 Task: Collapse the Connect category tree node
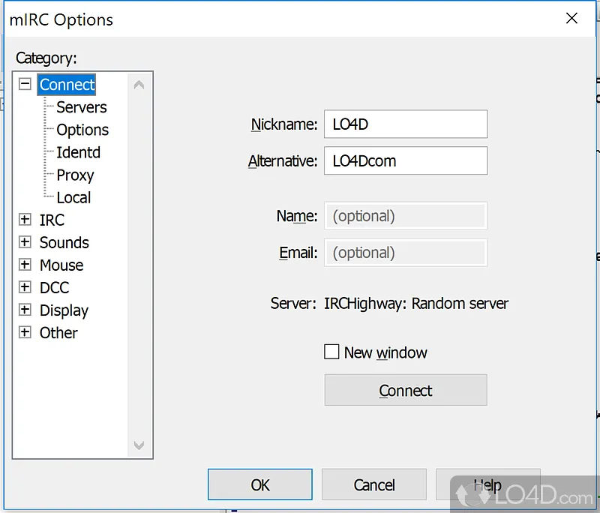(25, 84)
